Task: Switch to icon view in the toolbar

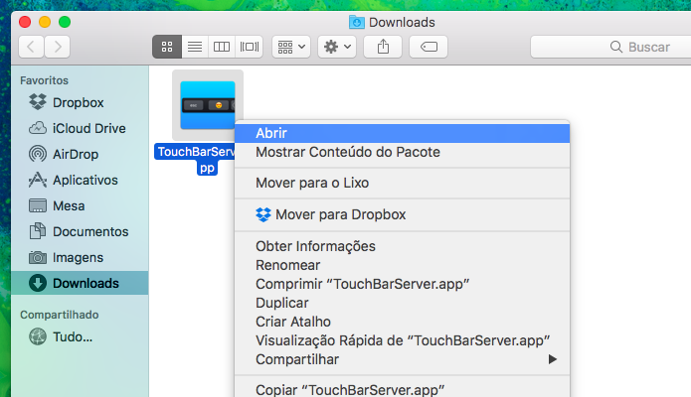Action: [167, 47]
